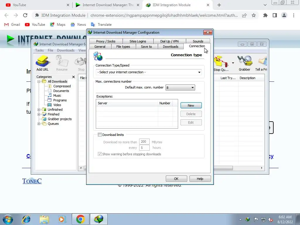300x225 pixels.
Task: Click the hours field showing 5
Action: click(144, 148)
